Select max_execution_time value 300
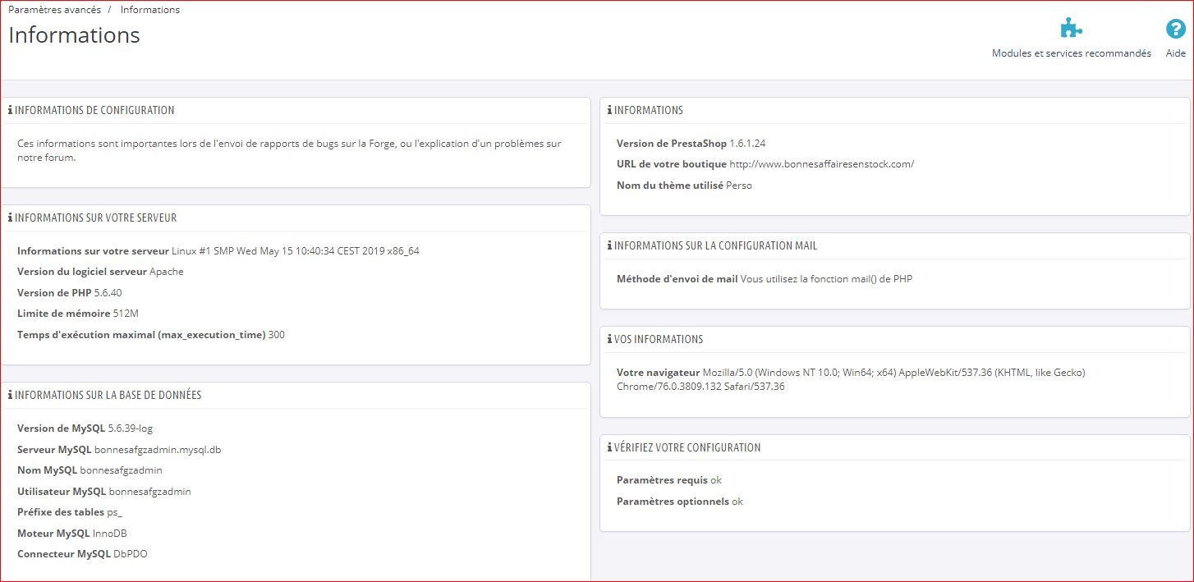Viewport: 1194px width, 582px height. click(277, 335)
